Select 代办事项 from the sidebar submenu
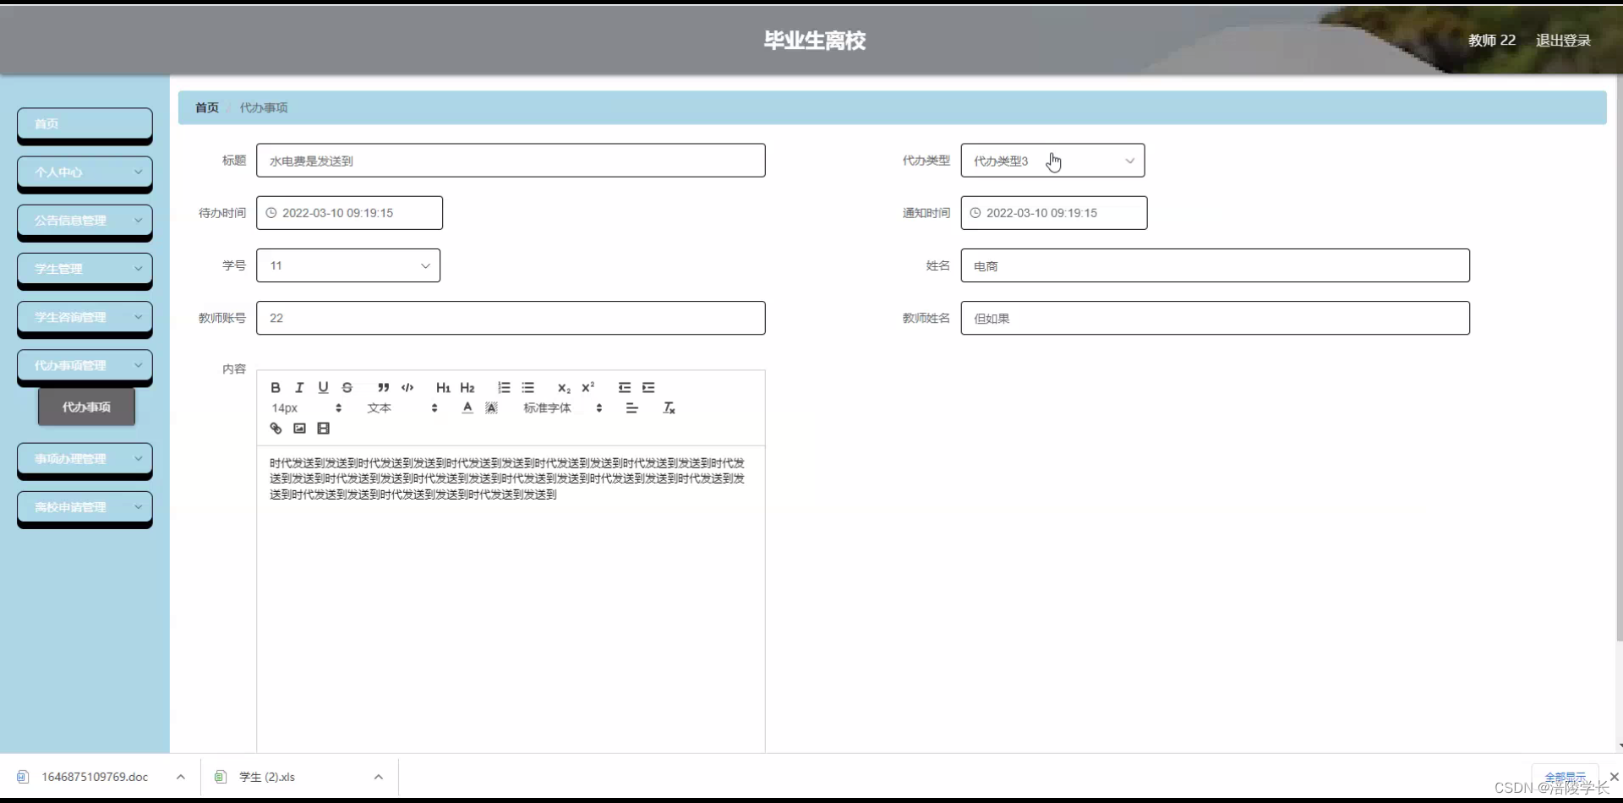 coord(85,407)
